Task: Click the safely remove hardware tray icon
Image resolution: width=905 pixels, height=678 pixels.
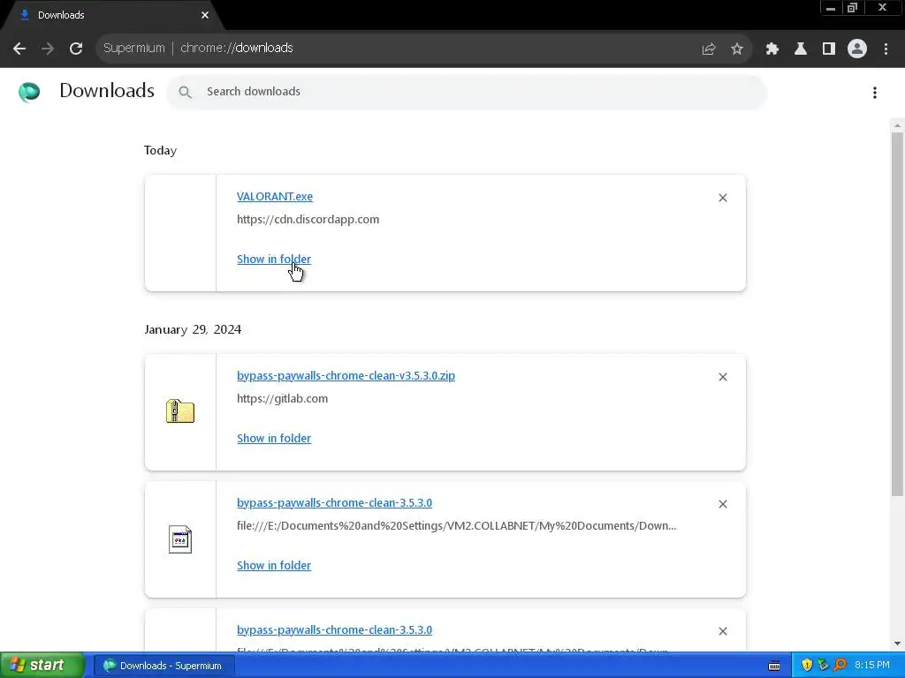Action: (x=823, y=666)
